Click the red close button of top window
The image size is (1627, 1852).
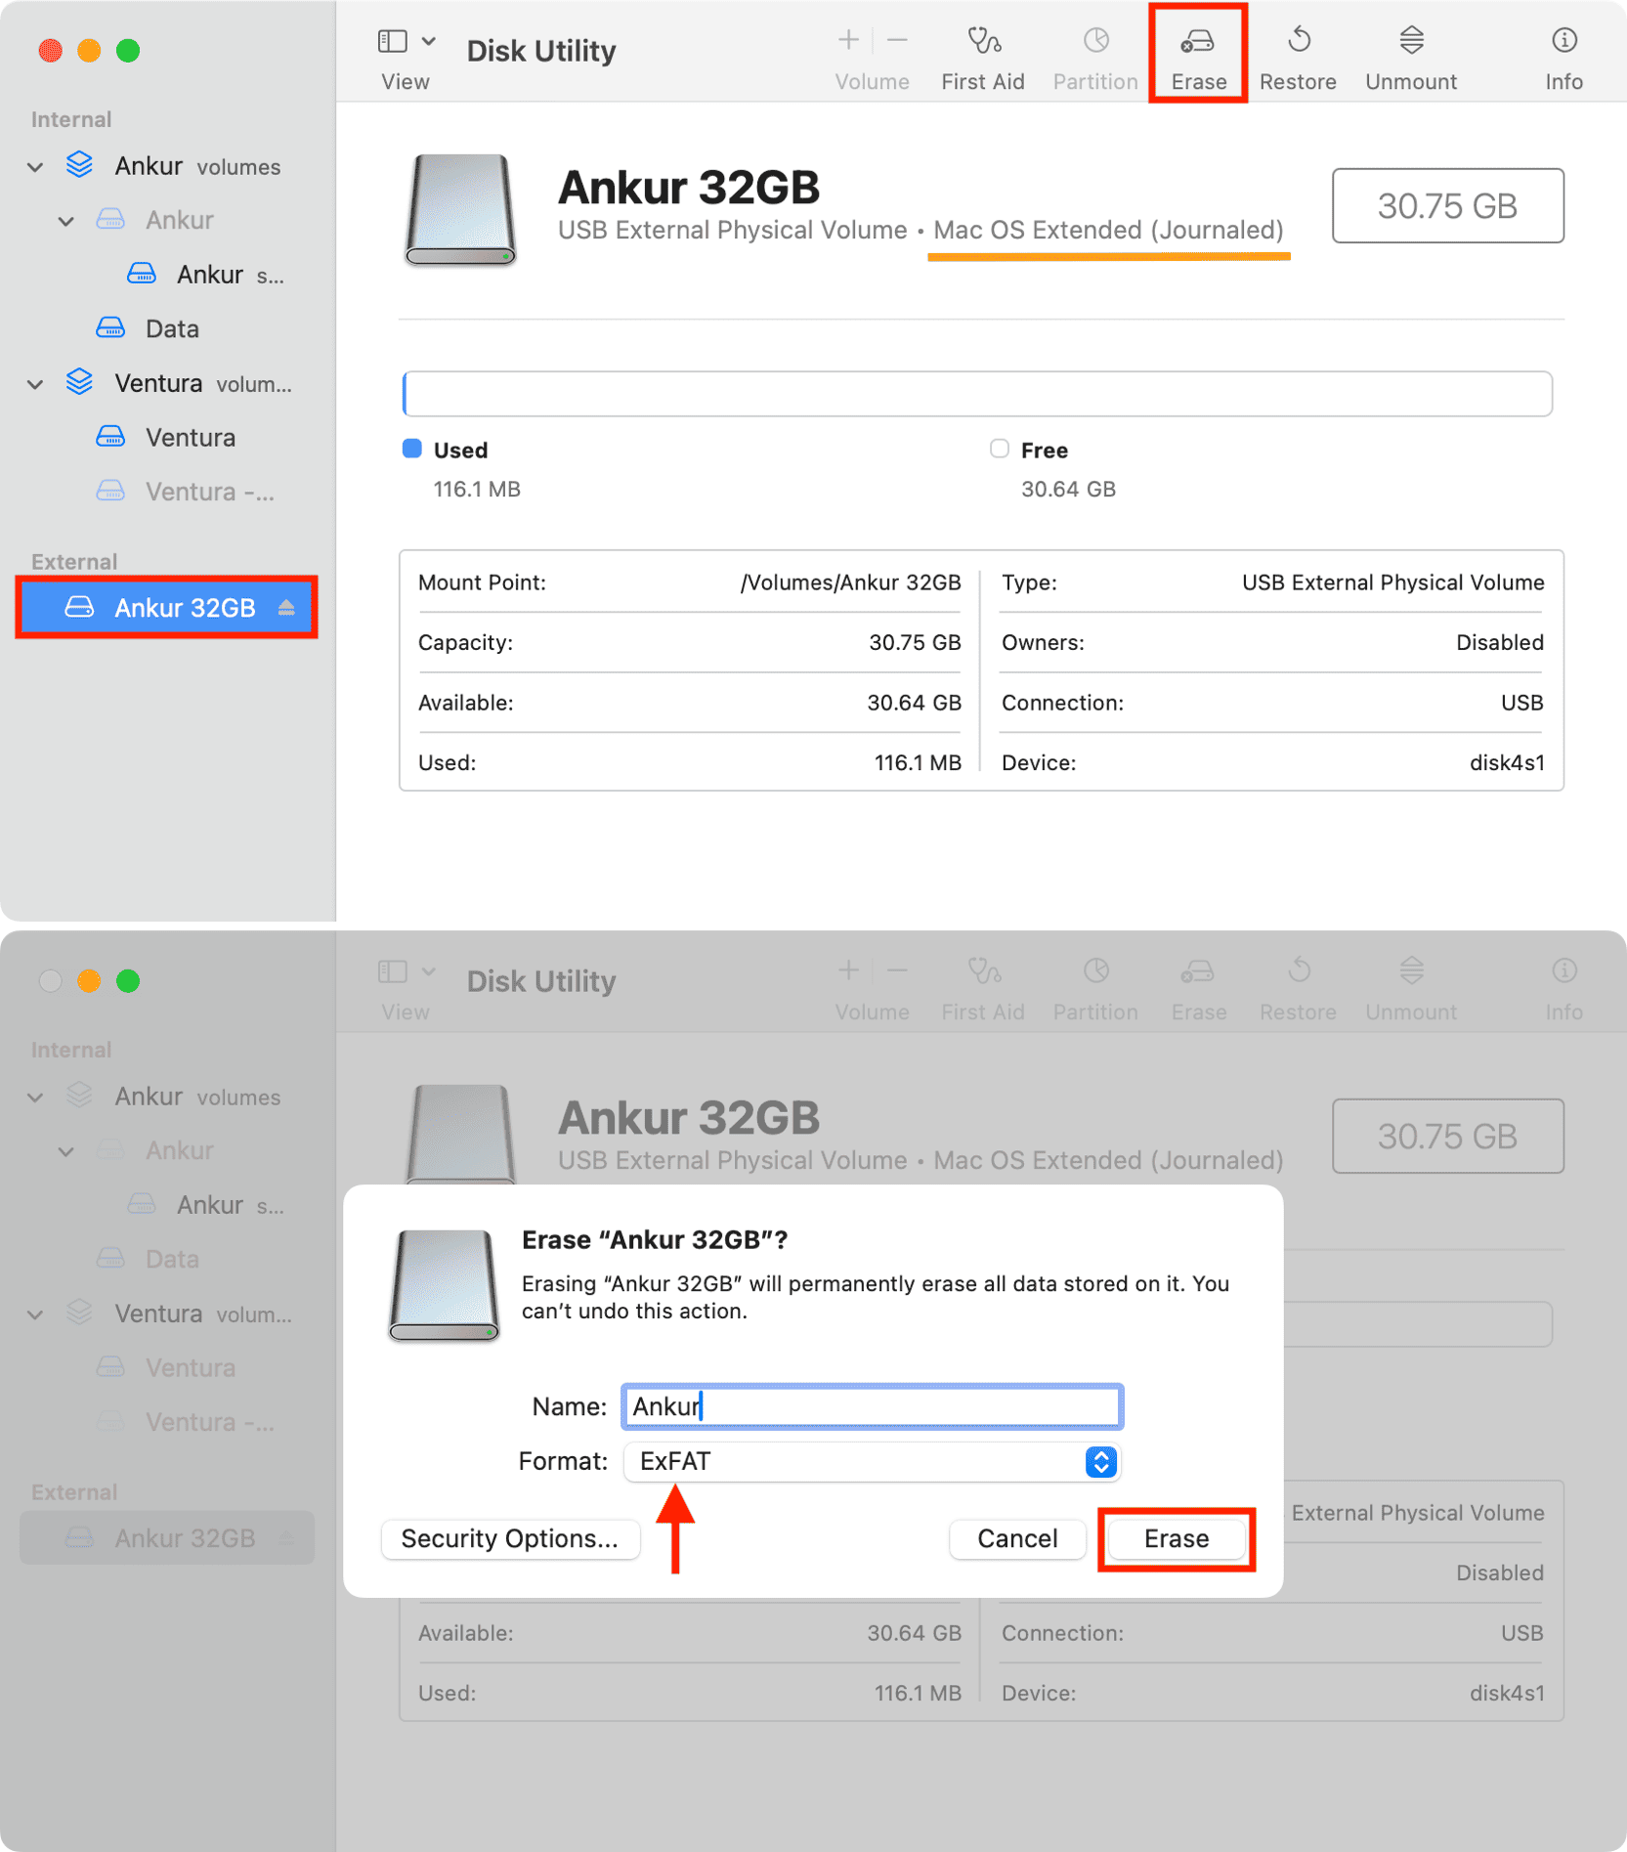[x=51, y=50]
